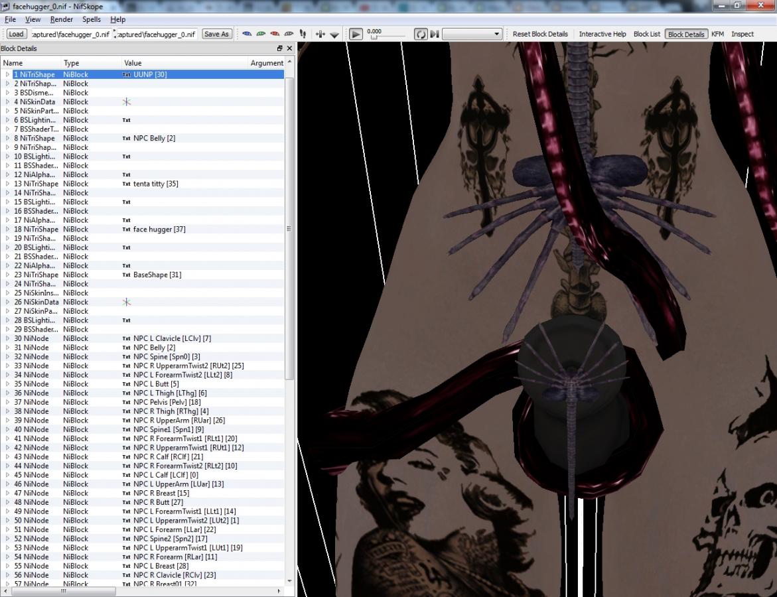Expand the 18 NiTriShape face hugger row
The width and height of the screenshot is (777, 597).
coord(7,230)
